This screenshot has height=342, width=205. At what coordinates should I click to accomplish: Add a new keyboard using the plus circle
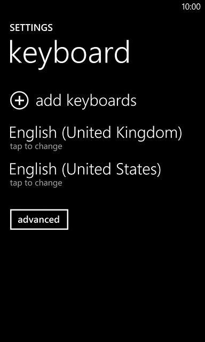point(19,100)
